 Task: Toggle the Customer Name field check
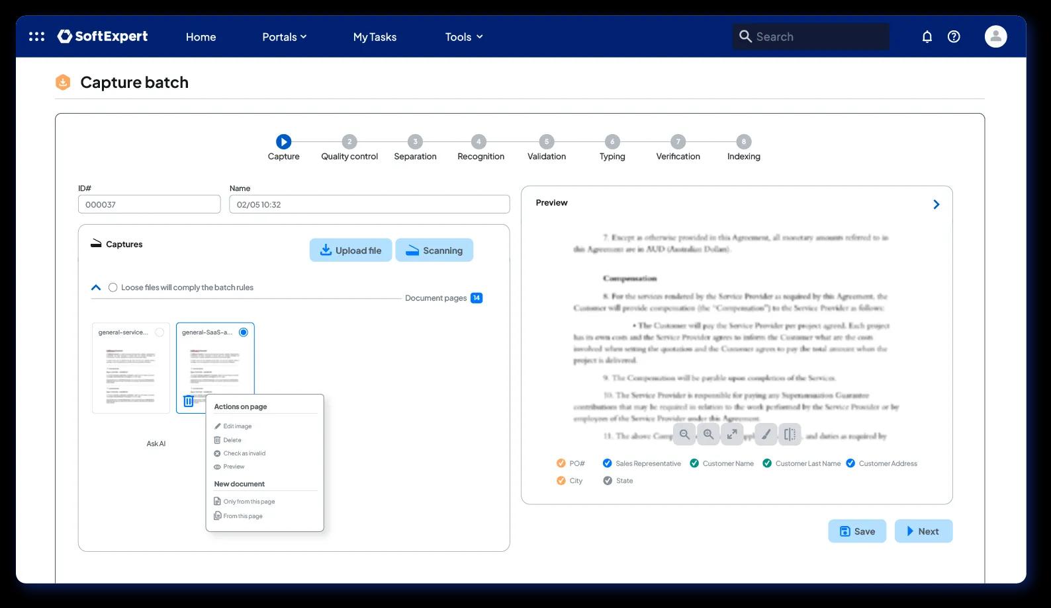pyautogui.click(x=694, y=463)
